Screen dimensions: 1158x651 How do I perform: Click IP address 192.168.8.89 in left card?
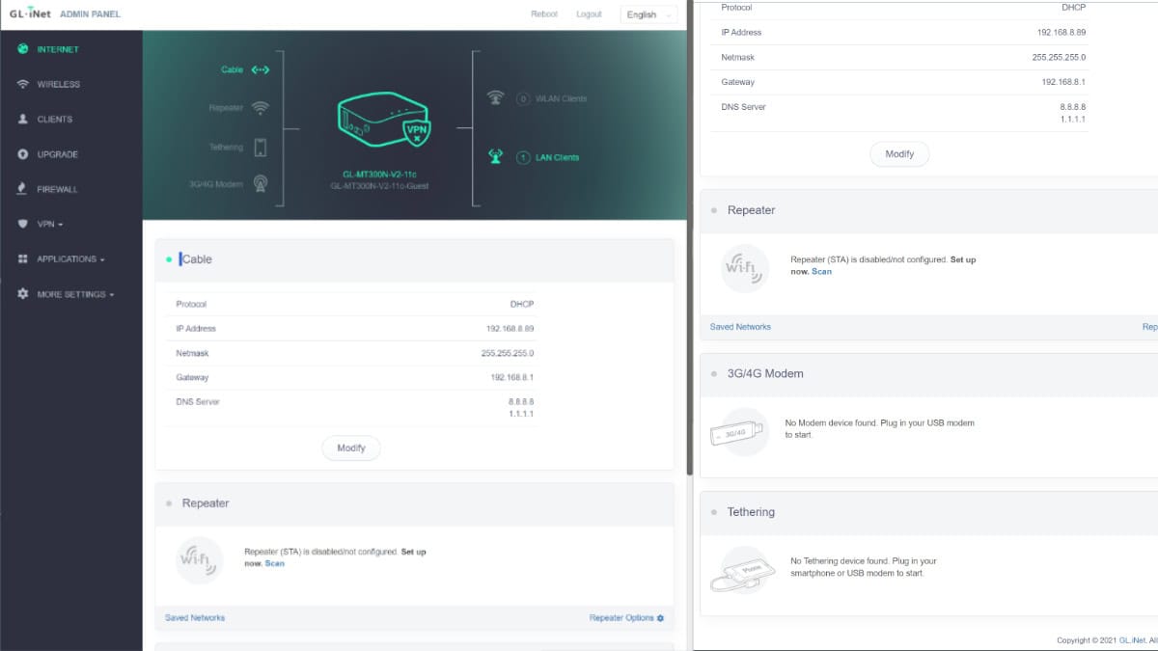pyautogui.click(x=510, y=329)
